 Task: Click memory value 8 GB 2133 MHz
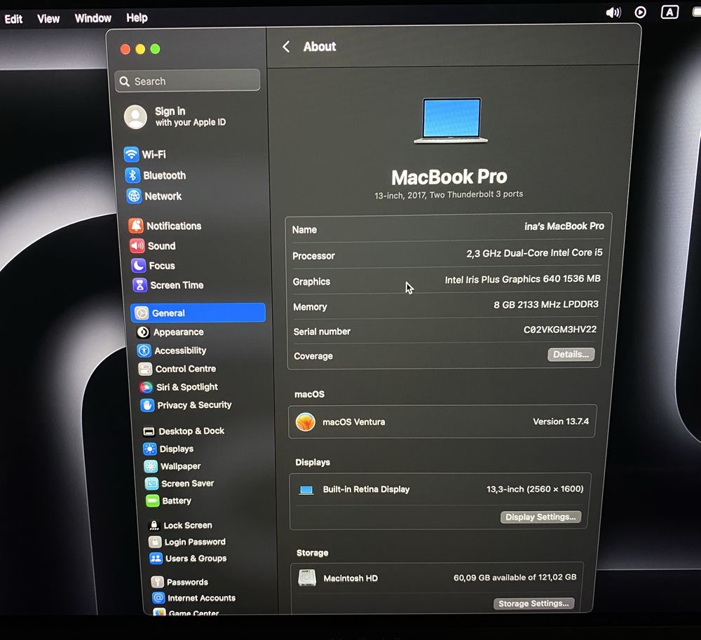[546, 304]
